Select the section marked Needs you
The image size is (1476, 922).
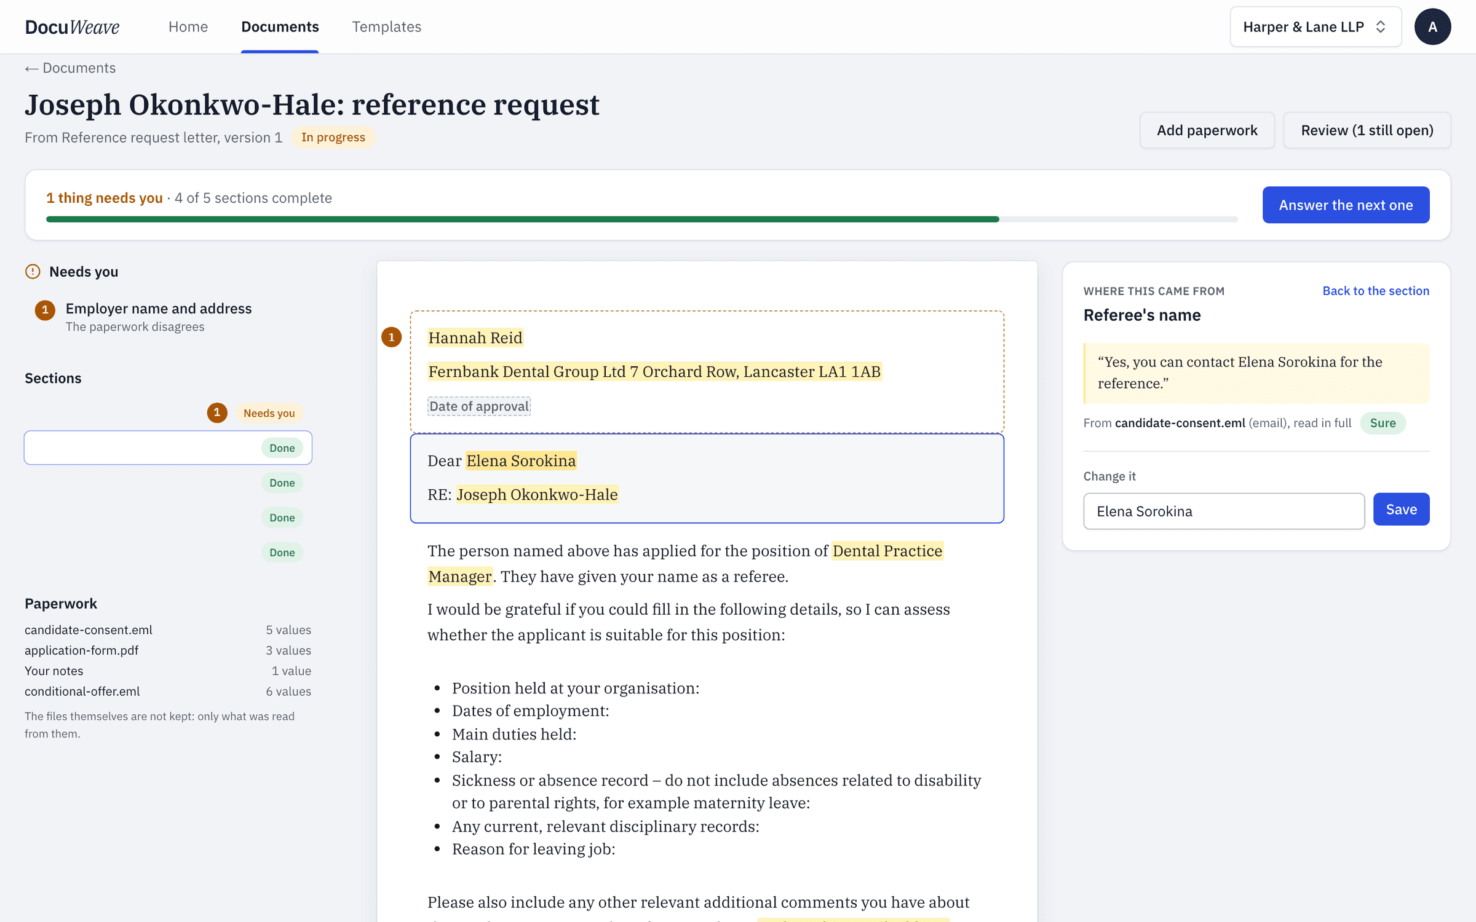[168, 413]
